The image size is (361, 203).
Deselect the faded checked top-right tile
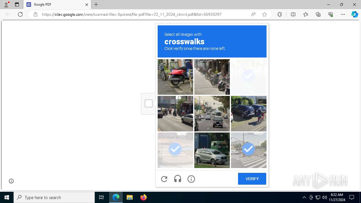click(x=249, y=77)
